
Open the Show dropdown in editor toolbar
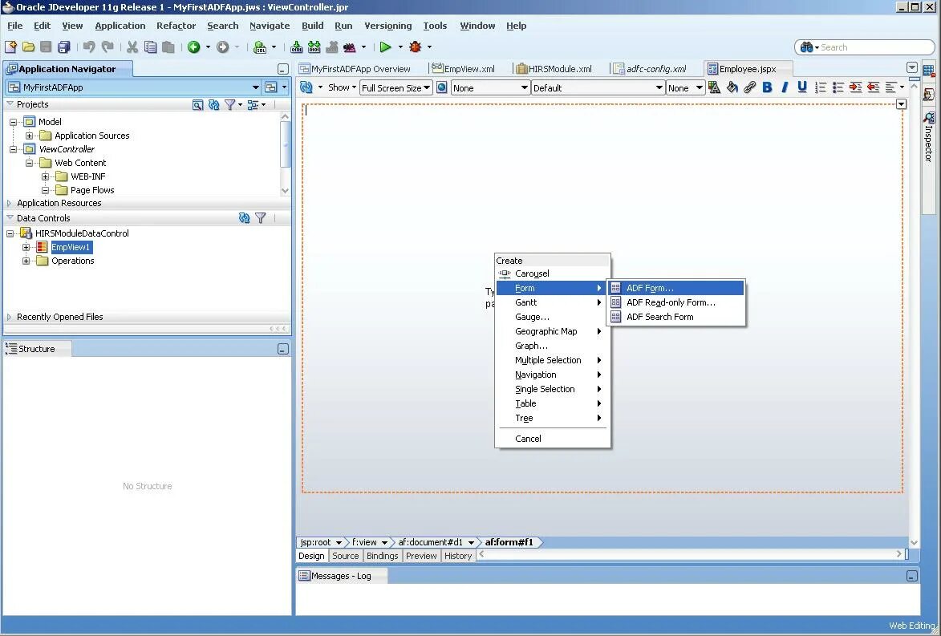pos(342,87)
